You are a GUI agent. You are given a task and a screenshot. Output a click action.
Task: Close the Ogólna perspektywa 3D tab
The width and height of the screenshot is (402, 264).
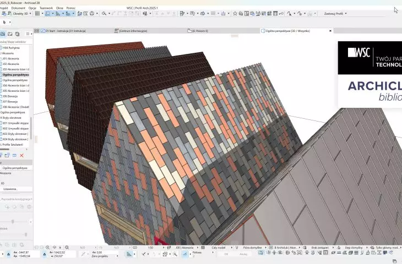pos(330,31)
